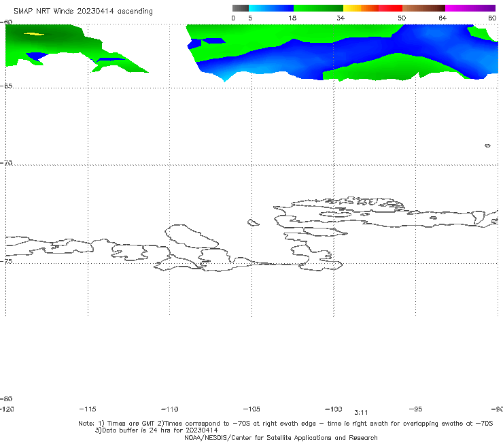Click the latitude label '-80' on the left axis

click(6, 398)
